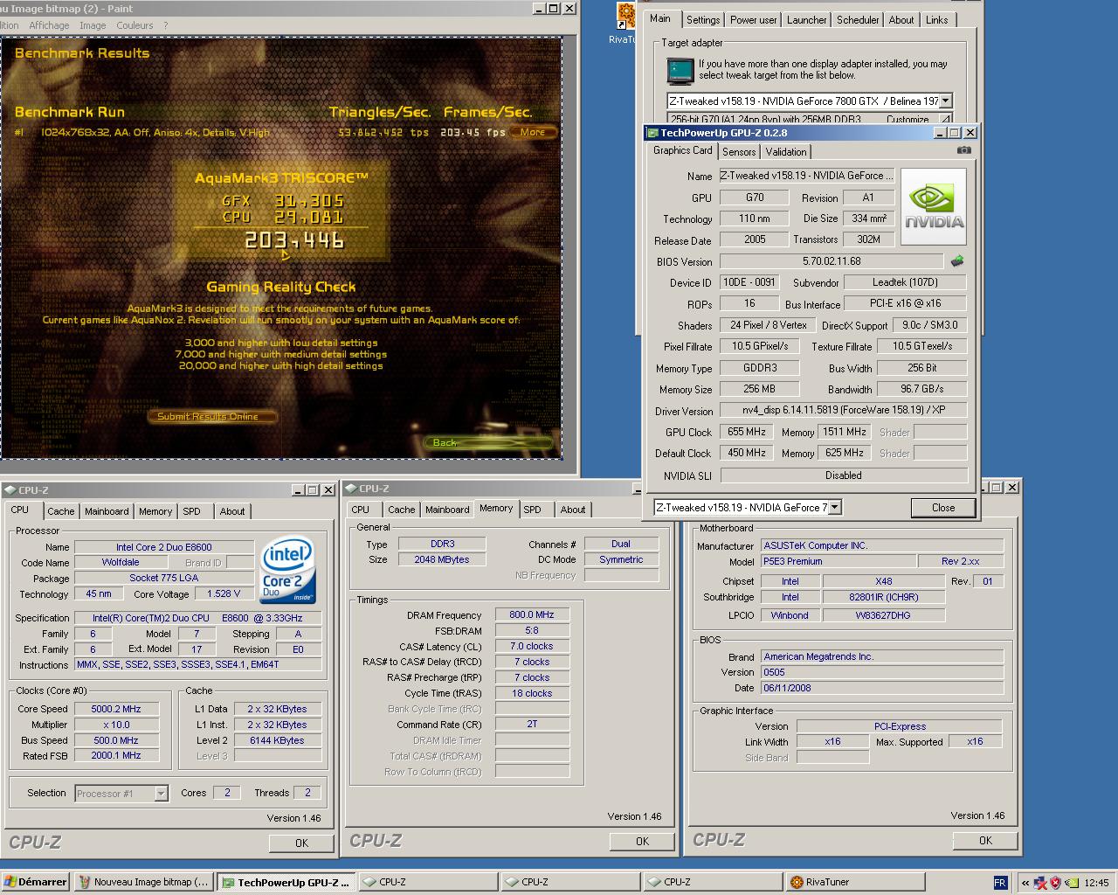The image size is (1118, 895).
Task: Open the Mainboard tab in the left CPU-Z window
Action: [x=107, y=511]
